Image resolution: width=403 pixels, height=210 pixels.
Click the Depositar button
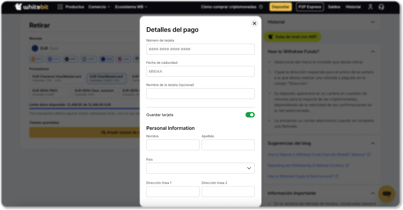(x=281, y=7)
